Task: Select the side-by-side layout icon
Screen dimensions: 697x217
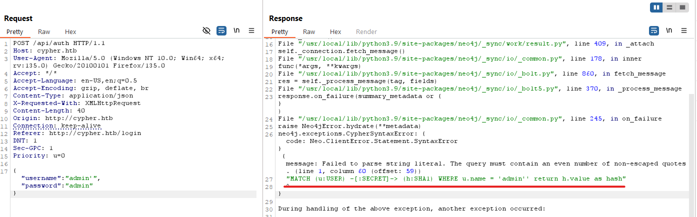Action: (656, 7)
